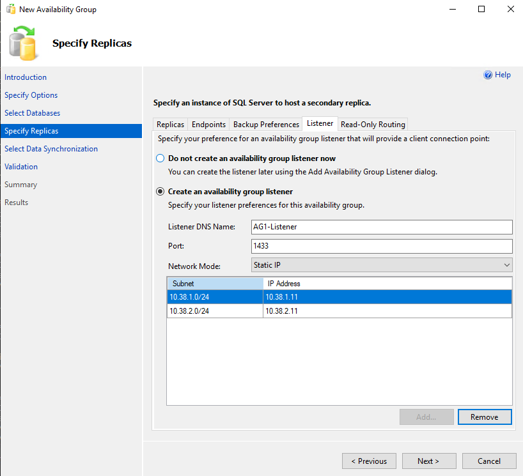Open the Endpoints tab
Screen dimensions: 523x476
pos(208,125)
